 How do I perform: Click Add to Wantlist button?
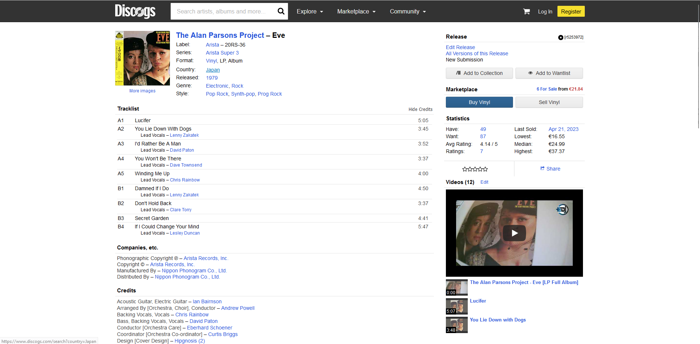tap(549, 73)
